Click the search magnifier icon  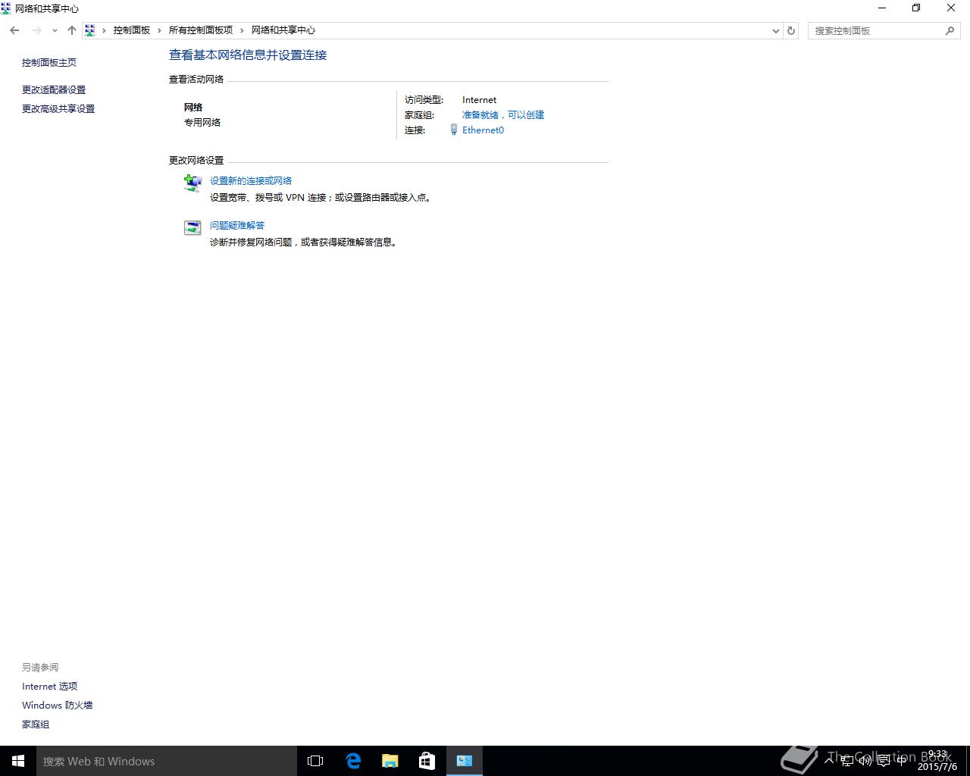click(x=950, y=30)
